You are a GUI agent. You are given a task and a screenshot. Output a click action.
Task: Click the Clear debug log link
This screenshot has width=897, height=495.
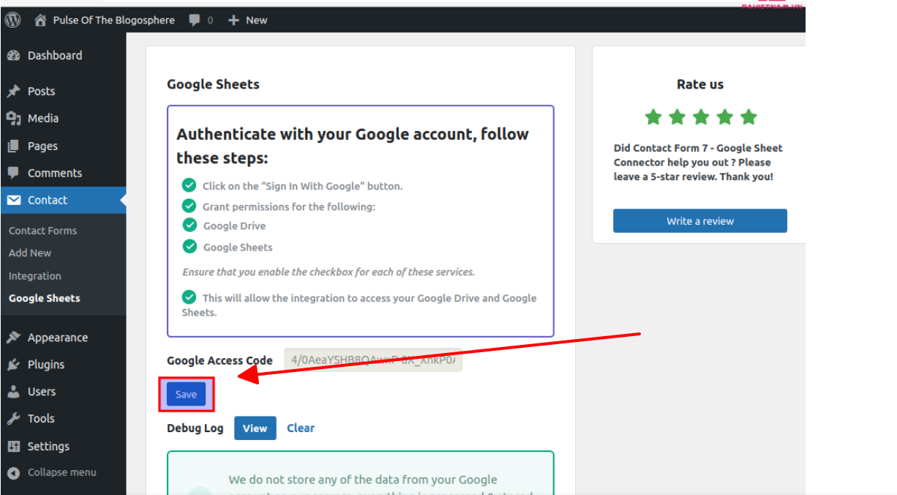click(300, 428)
